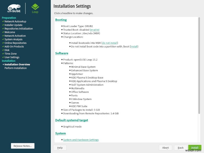Open the Release Notes
This screenshot has height=153, width=204.
pos(22,146)
